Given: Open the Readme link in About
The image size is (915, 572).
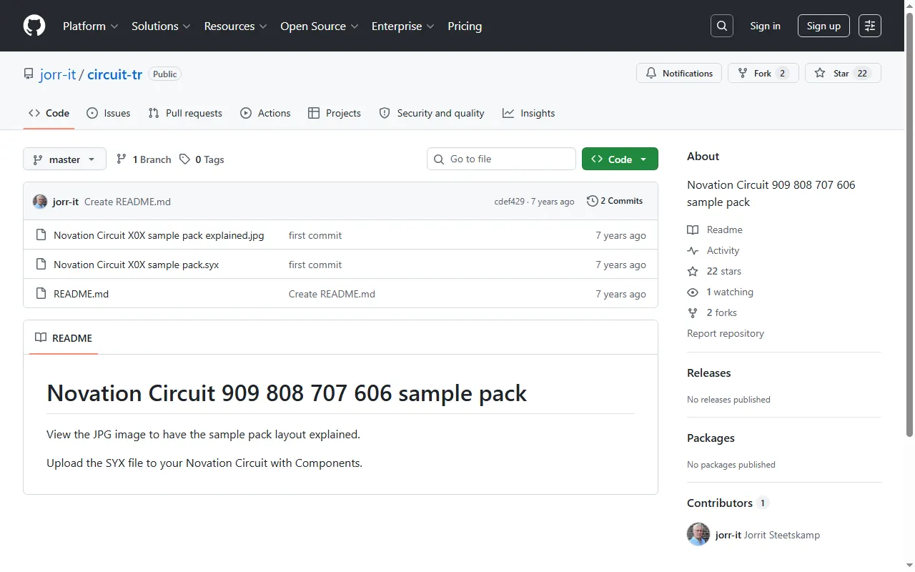Looking at the screenshot, I should [x=715, y=230].
